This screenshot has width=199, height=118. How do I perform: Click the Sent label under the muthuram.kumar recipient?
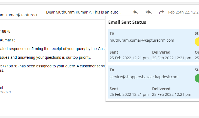(x=114, y=52)
